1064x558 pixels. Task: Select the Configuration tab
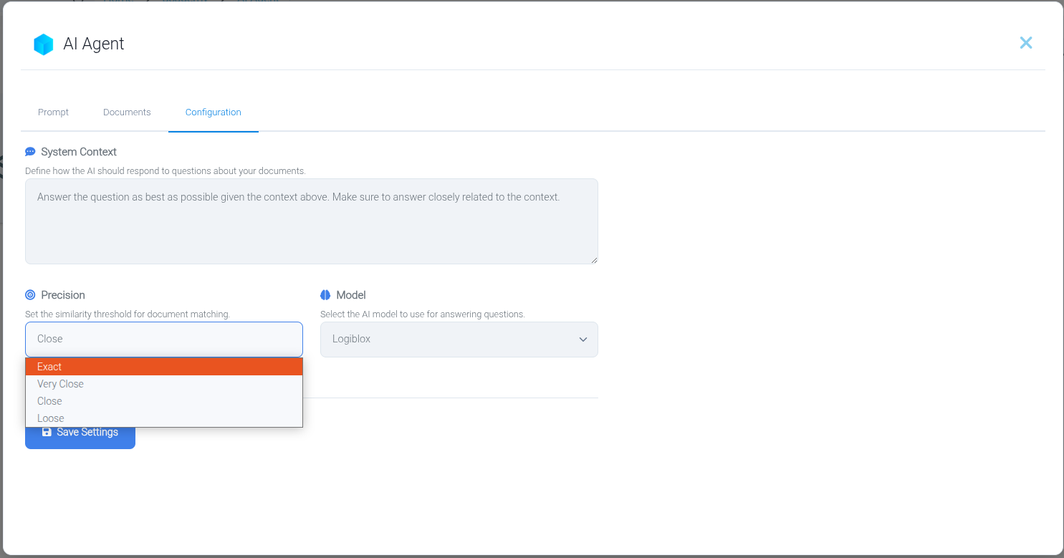click(x=213, y=112)
